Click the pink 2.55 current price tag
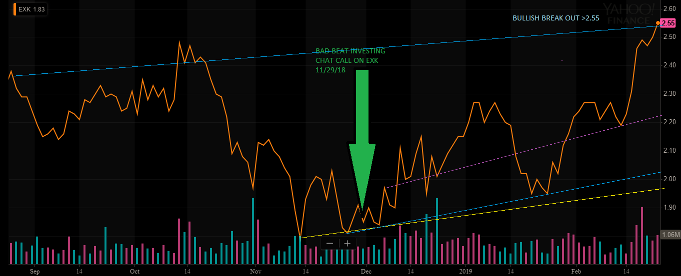This screenshot has width=681, height=276. (667, 23)
